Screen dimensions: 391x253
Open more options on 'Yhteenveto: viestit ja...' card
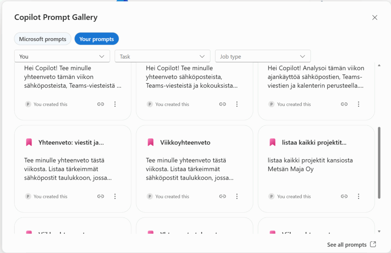pos(115,196)
